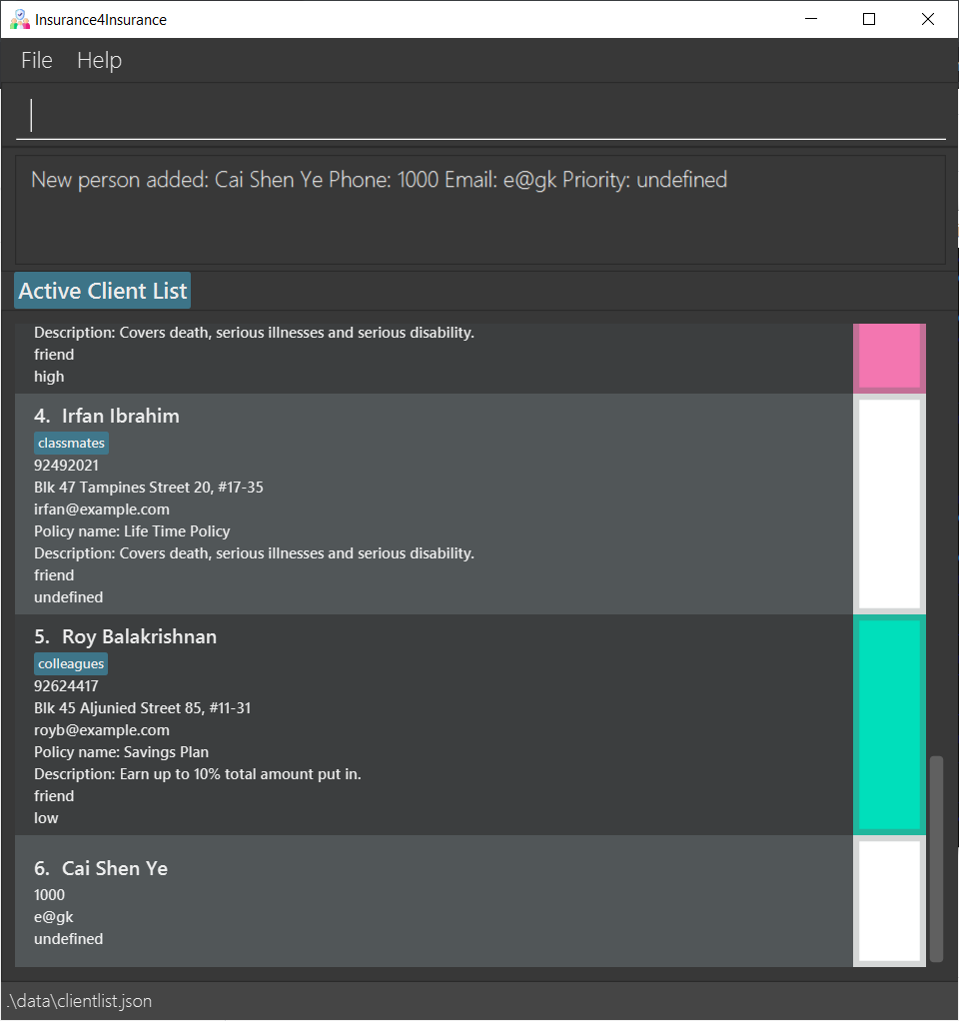Select the Roy Balakrishnan client entry

click(434, 724)
